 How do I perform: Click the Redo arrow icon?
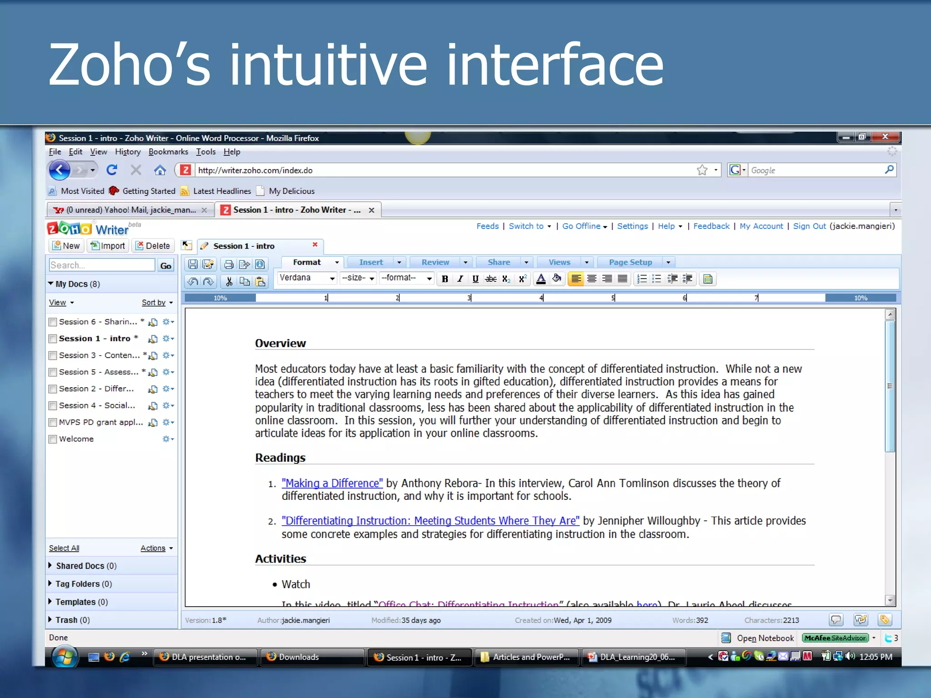click(x=208, y=281)
